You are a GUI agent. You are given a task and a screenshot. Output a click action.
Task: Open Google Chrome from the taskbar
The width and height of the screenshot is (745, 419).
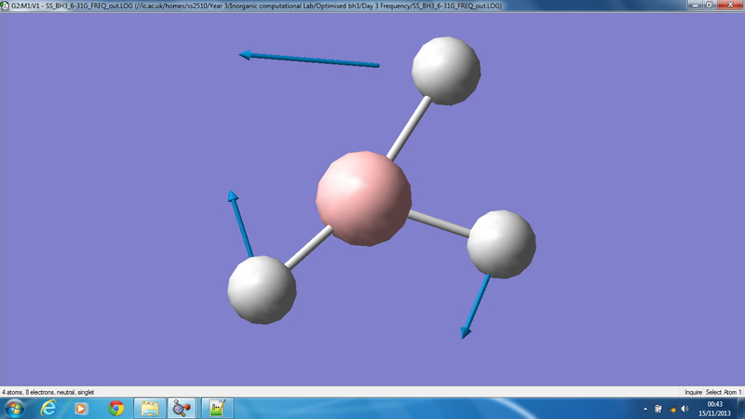(x=115, y=409)
